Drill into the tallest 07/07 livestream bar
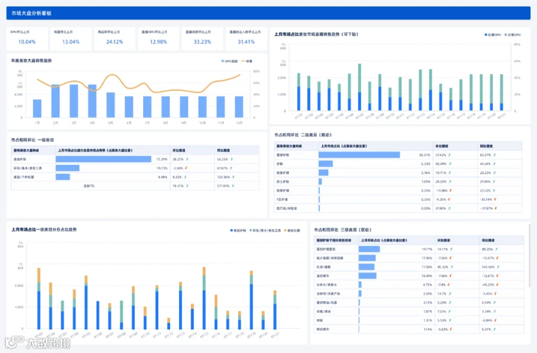Image resolution: width=537 pixels, height=353 pixels. [x=359, y=87]
